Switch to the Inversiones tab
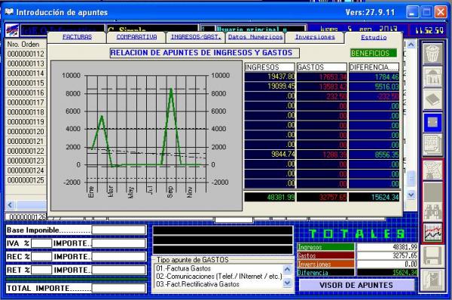Image resolution: width=452 pixels, height=300 pixels. (315, 37)
